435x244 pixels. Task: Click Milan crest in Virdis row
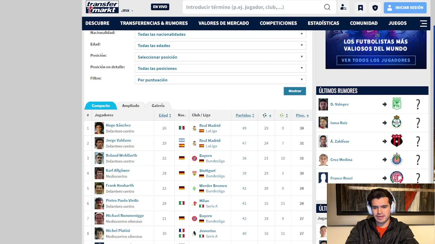pos(194,203)
